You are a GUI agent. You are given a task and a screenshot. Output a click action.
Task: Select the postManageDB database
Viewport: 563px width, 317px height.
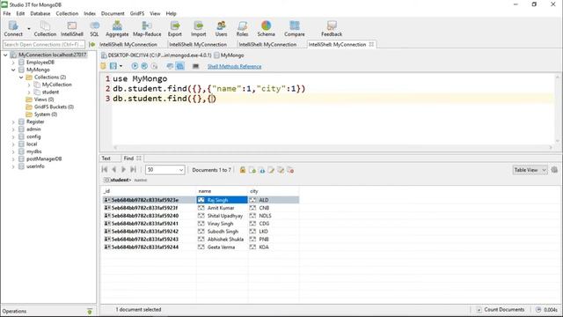click(44, 158)
